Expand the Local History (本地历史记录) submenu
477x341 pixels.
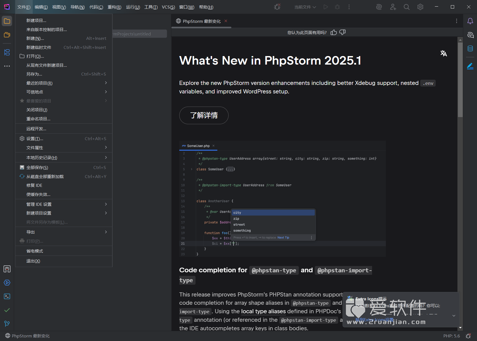(x=64, y=157)
